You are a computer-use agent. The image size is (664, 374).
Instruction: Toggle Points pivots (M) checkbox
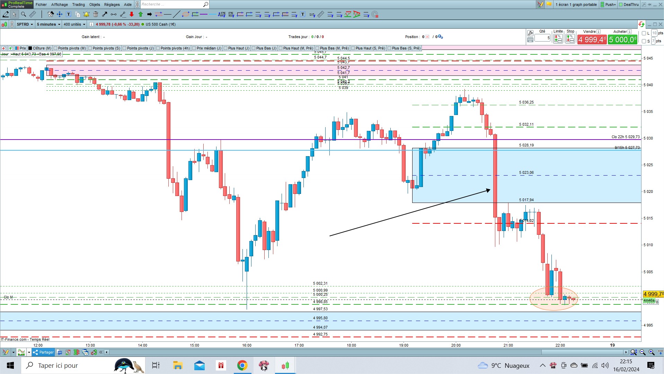pyautogui.click(x=56, y=48)
